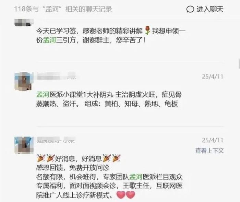Click blurred sender name of third message
The width and height of the screenshot is (240, 202).
click(x=56, y=140)
